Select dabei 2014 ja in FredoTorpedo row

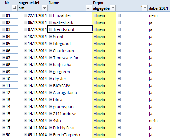point(151,135)
